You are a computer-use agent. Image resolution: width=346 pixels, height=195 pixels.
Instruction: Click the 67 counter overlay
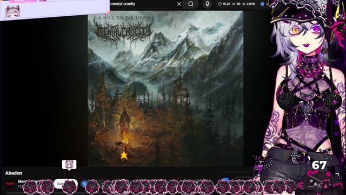(319, 165)
